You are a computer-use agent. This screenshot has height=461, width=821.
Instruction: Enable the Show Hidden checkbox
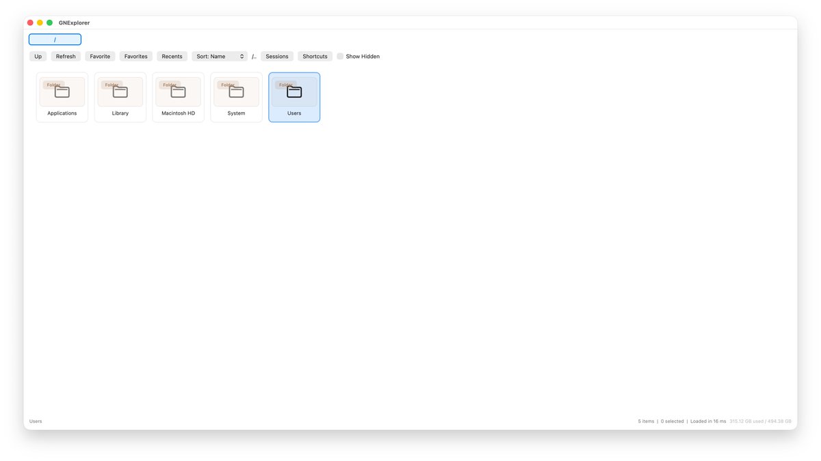point(340,56)
